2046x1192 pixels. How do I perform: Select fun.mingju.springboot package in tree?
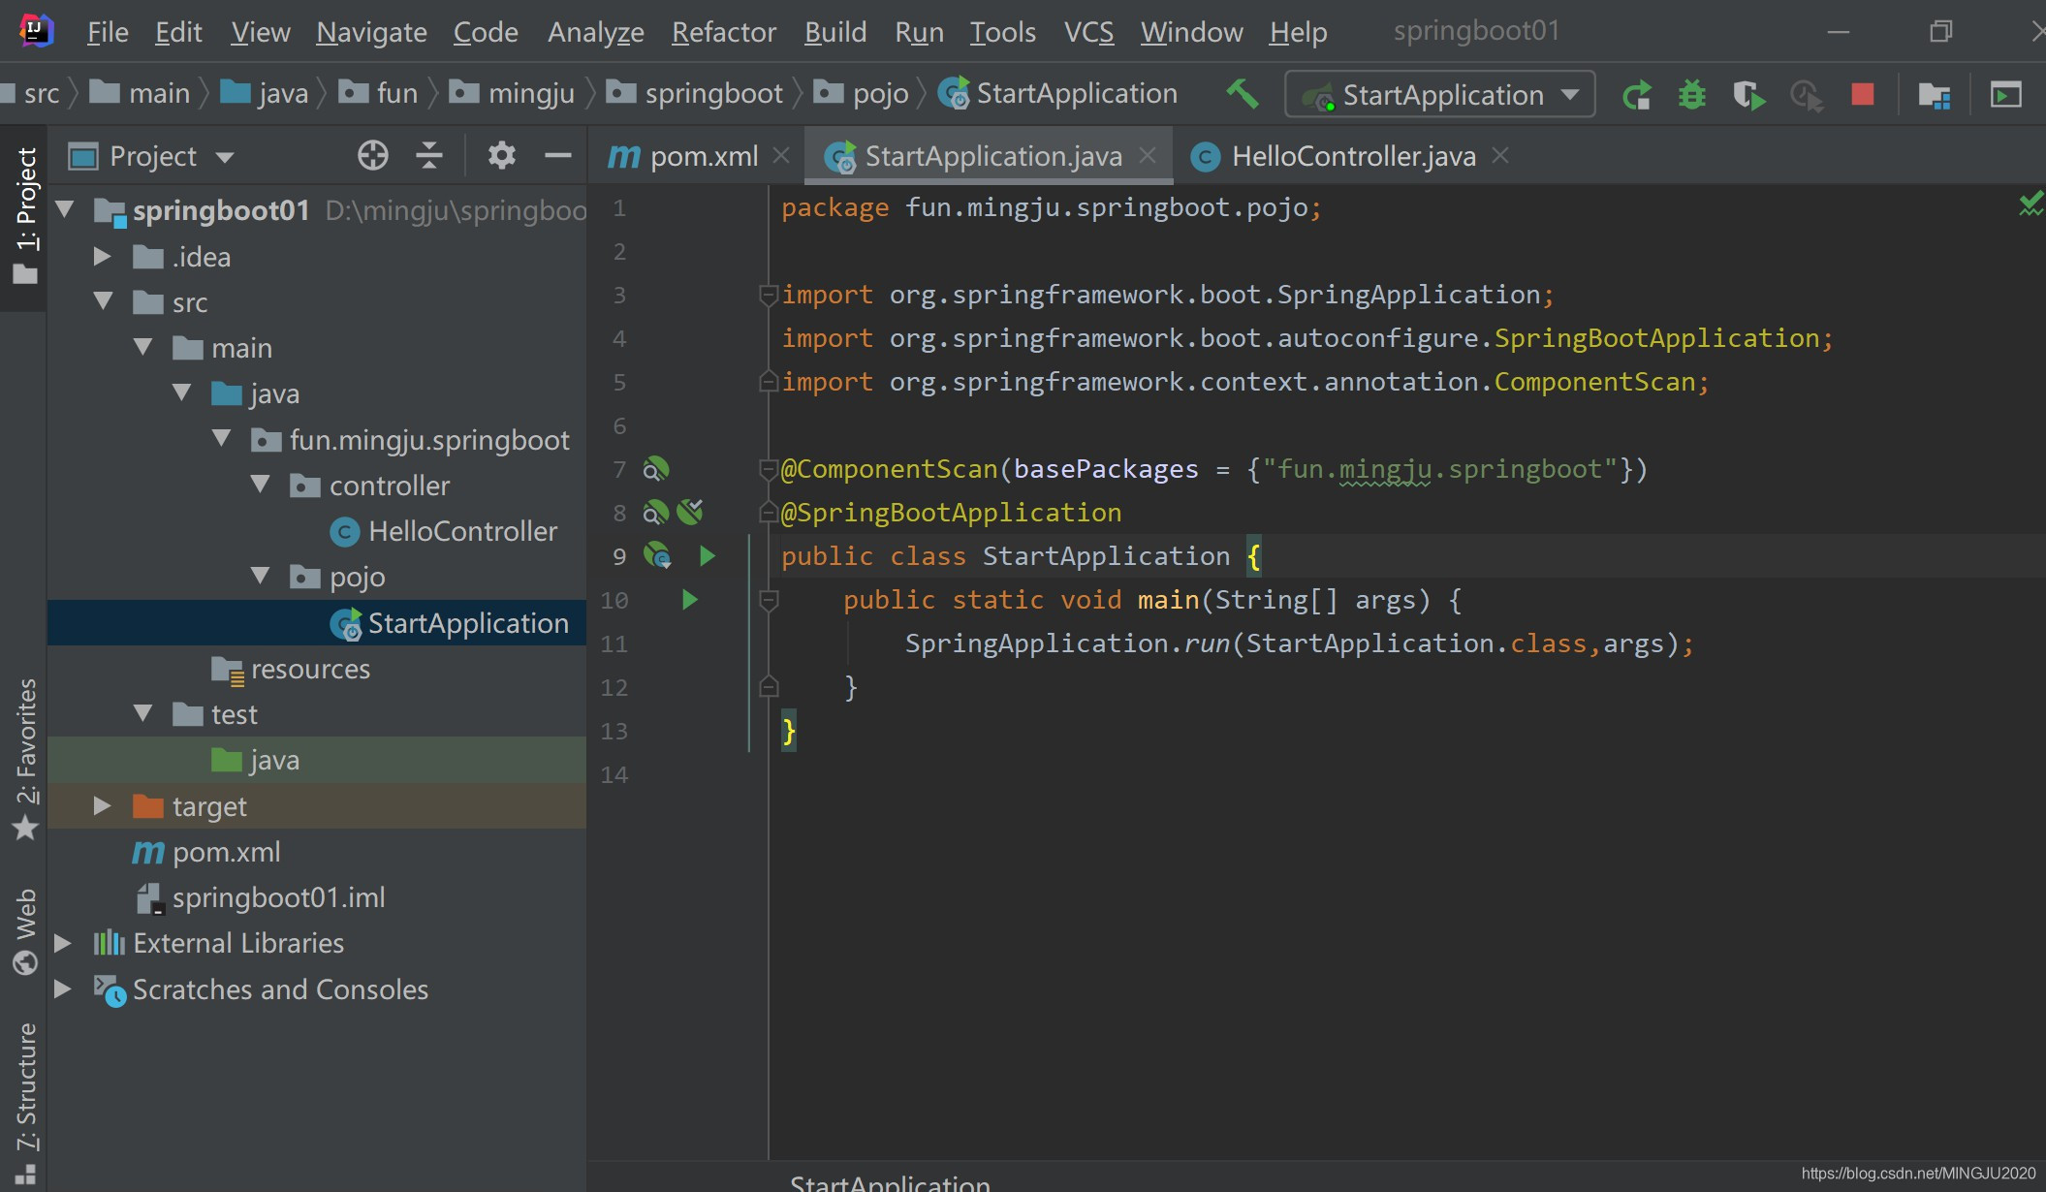point(411,440)
